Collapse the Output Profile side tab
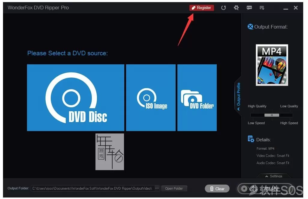 coord(238,96)
